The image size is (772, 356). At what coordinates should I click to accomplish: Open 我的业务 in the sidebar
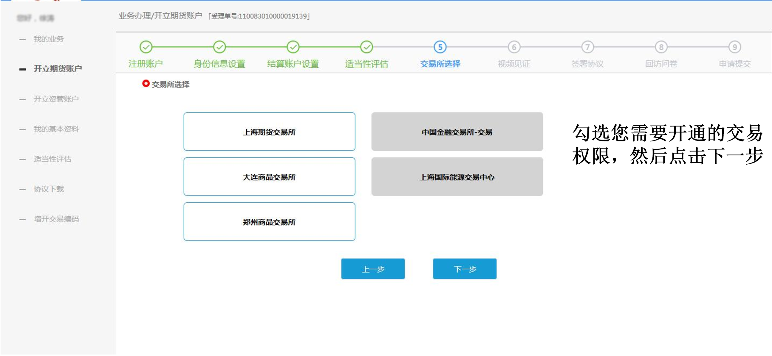point(49,39)
